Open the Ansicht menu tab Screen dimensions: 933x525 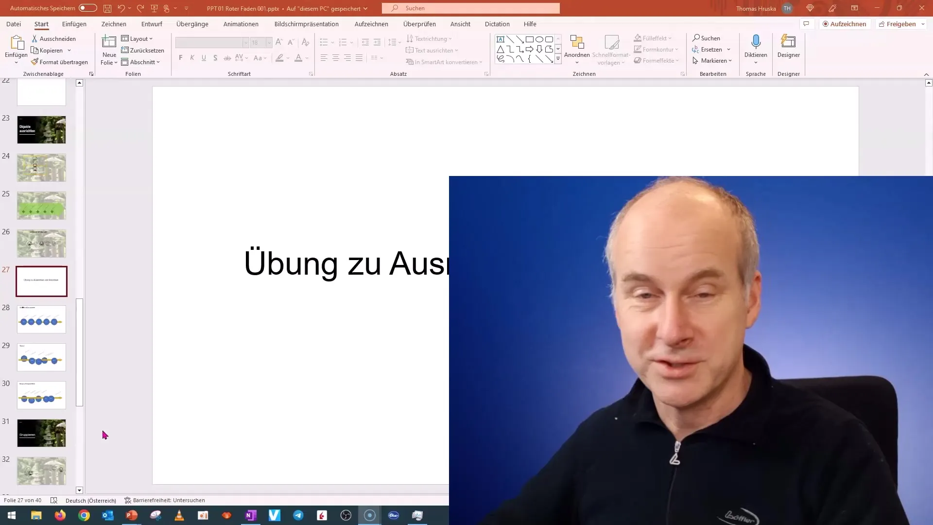pos(460,24)
